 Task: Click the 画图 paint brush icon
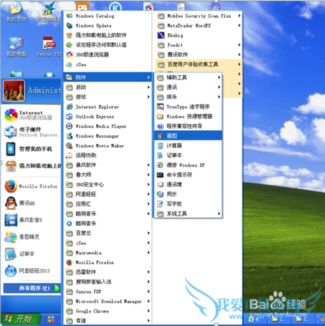pyautogui.click(x=160, y=135)
